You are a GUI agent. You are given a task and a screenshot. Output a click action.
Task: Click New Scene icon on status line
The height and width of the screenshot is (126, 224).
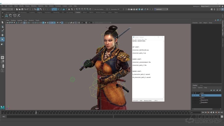17,9
